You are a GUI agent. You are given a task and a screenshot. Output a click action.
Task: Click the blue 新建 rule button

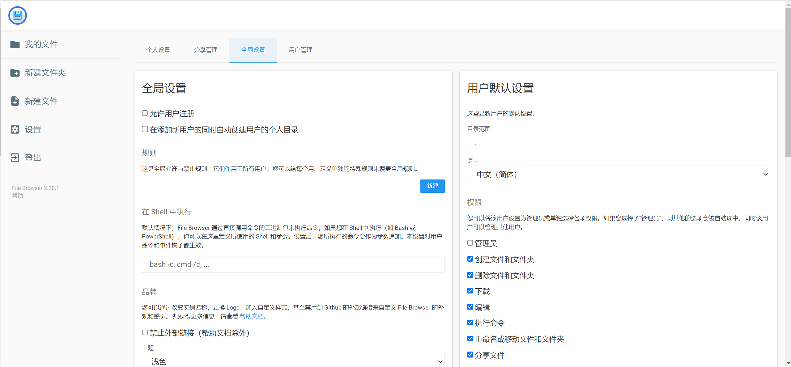432,186
